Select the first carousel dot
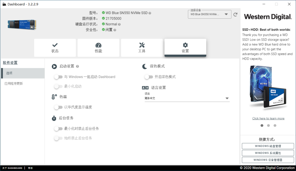Screen dimensions: 296x171 pyautogui.click(x=262, y=126)
